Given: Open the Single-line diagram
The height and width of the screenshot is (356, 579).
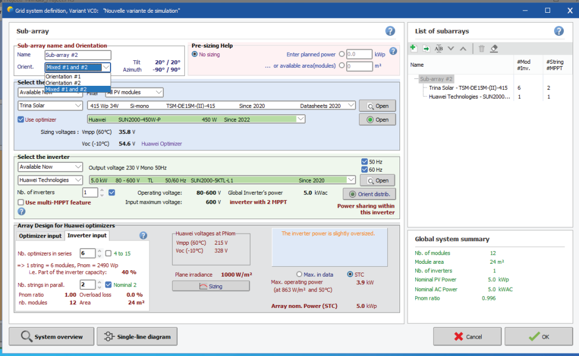Looking at the screenshot, I should pyautogui.click(x=137, y=336).
